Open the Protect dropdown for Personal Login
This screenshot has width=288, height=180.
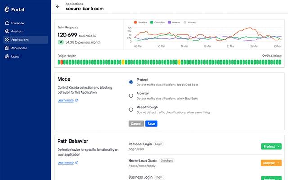pyautogui.click(x=271, y=146)
